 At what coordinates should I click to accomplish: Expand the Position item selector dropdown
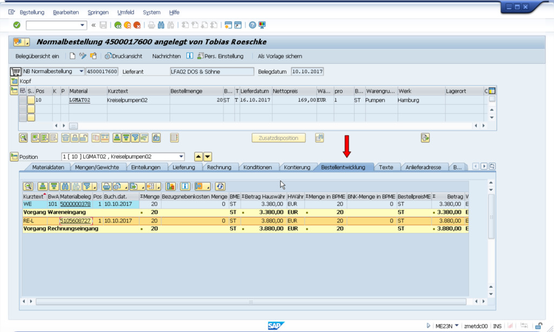tap(181, 157)
